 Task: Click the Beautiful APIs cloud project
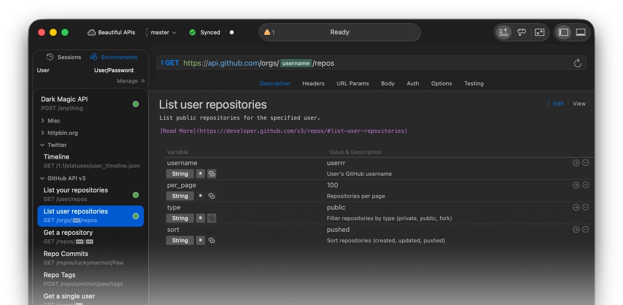[x=111, y=32]
